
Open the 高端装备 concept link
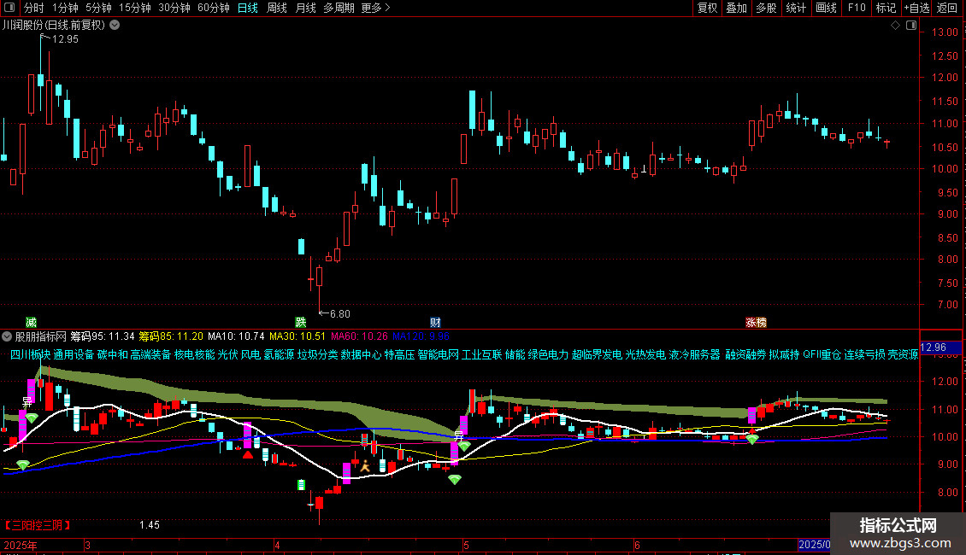[x=151, y=354]
